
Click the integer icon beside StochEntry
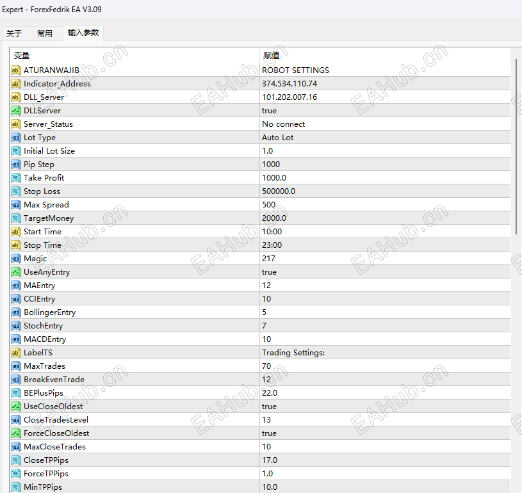point(15,326)
